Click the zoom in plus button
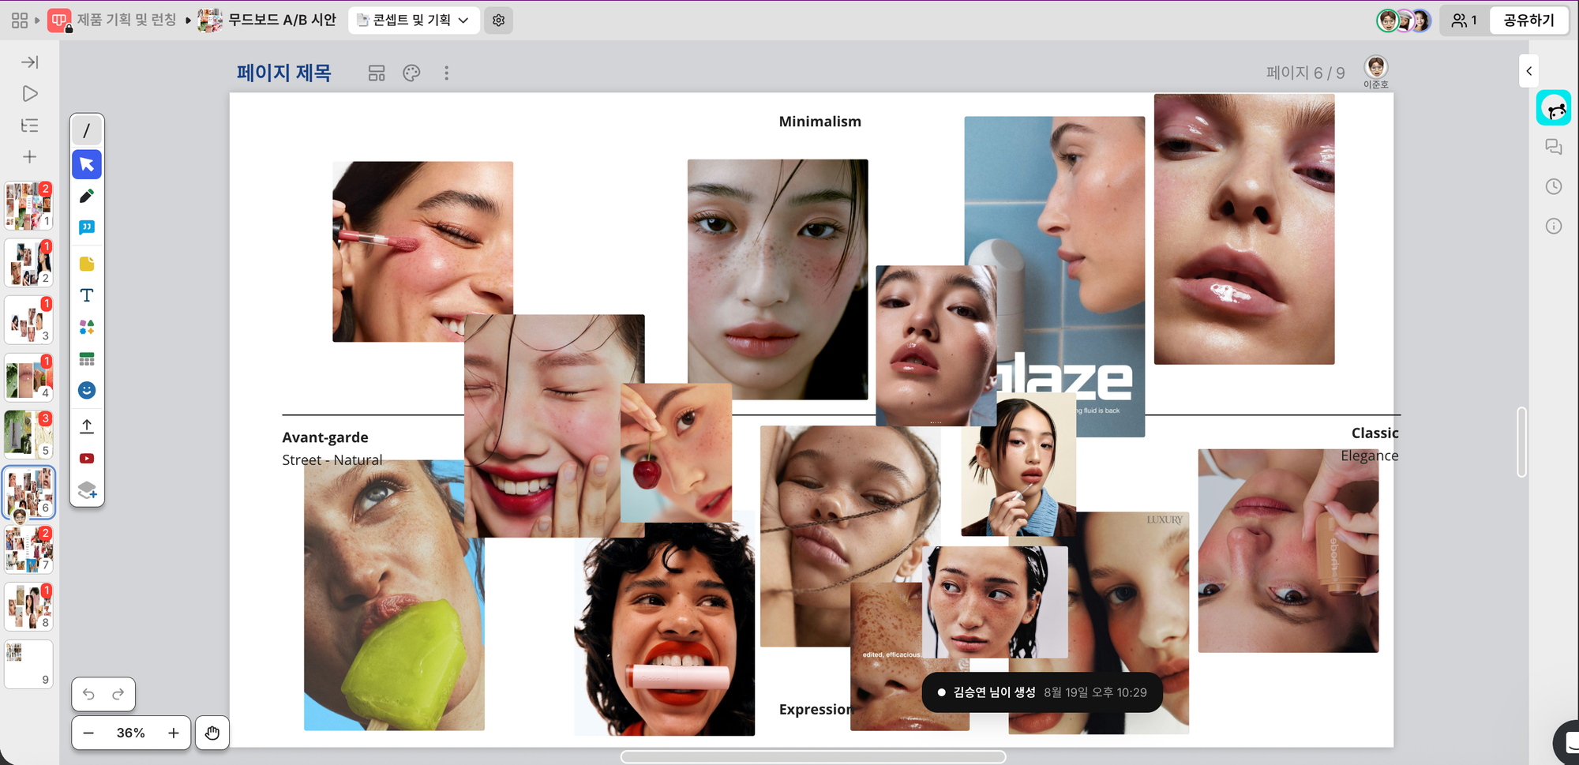The height and width of the screenshot is (765, 1579). coord(174,733)
